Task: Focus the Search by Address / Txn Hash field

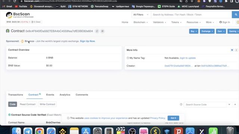Action: pyautogui.click(x=192, y=15)
